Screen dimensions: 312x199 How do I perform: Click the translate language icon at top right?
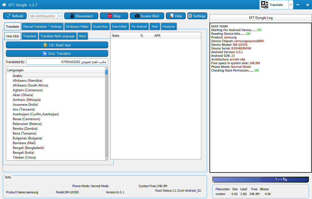click(264, 5)
